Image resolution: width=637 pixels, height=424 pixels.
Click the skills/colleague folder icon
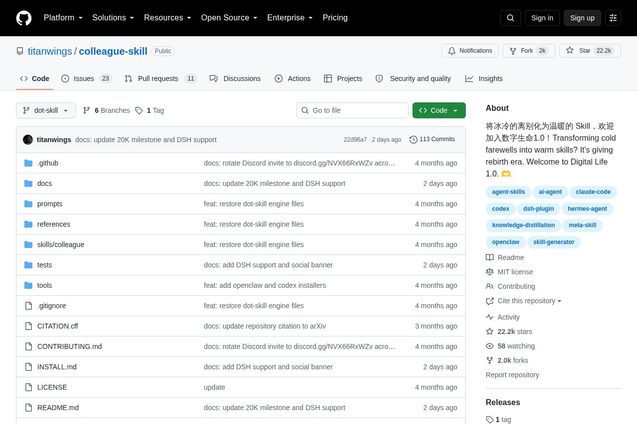(x=28, y=245)
